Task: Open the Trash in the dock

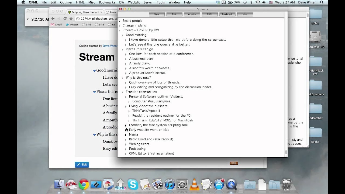Action: [287, 184]
